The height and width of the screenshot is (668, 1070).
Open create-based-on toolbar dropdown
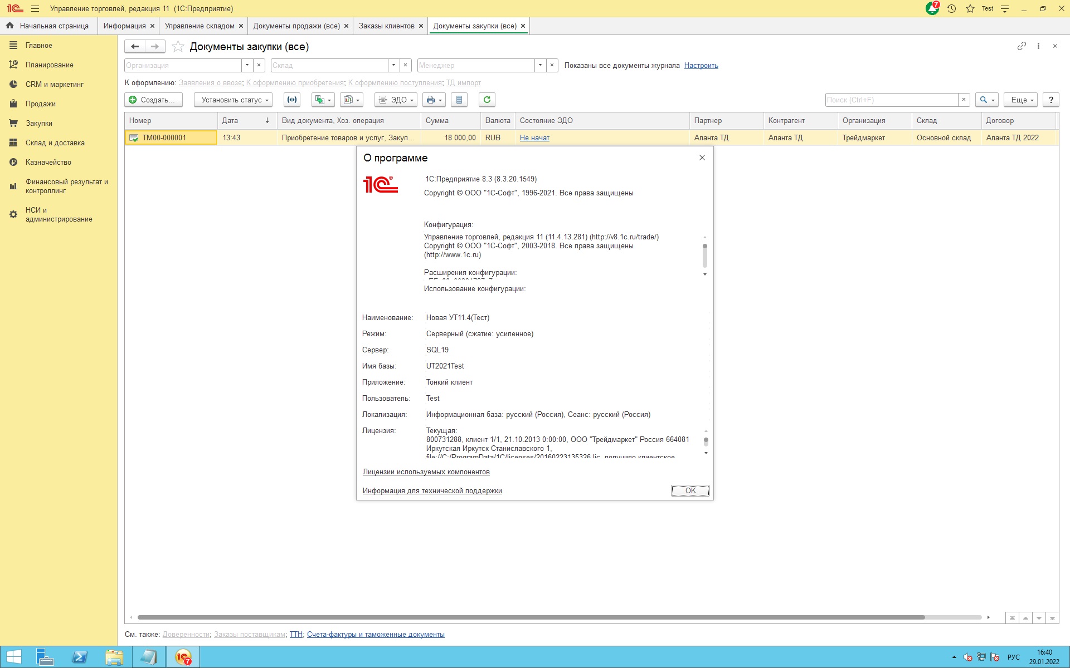pos(323,100)
